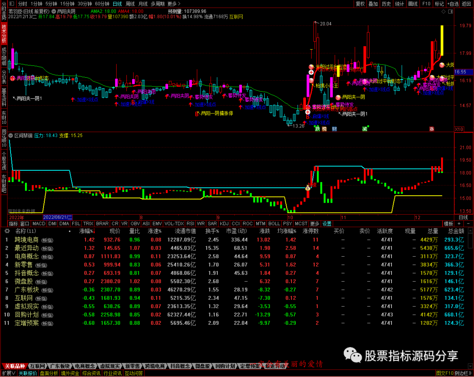
Task: Switch to 分时 intraday view
Action: (22, 4)
